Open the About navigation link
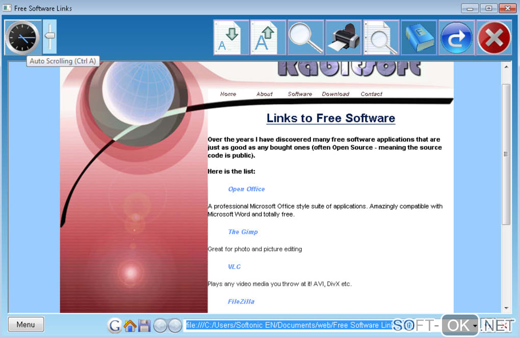 pyautogui.click(x=264, y=94)
